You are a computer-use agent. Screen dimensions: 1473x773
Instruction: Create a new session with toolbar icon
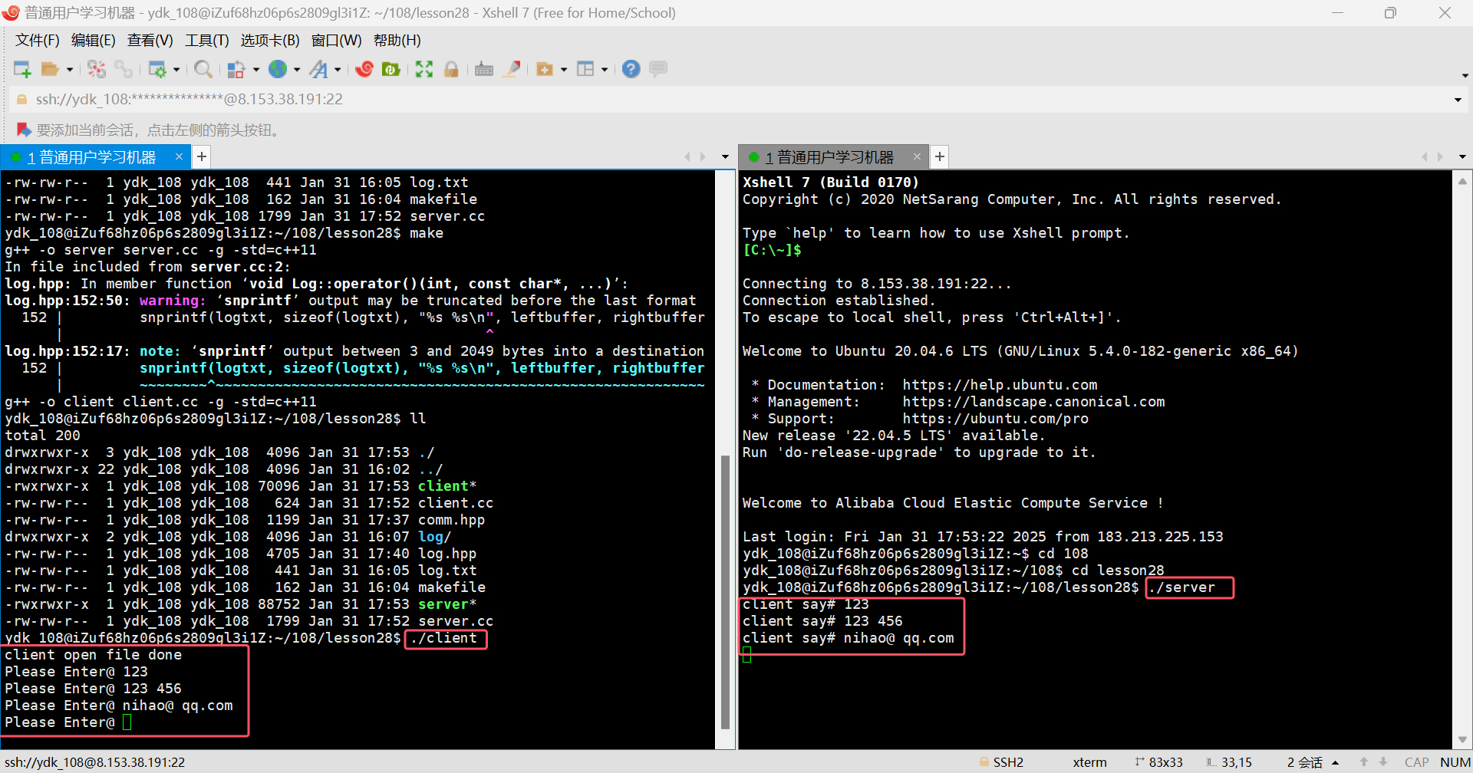tap(22, 69)
